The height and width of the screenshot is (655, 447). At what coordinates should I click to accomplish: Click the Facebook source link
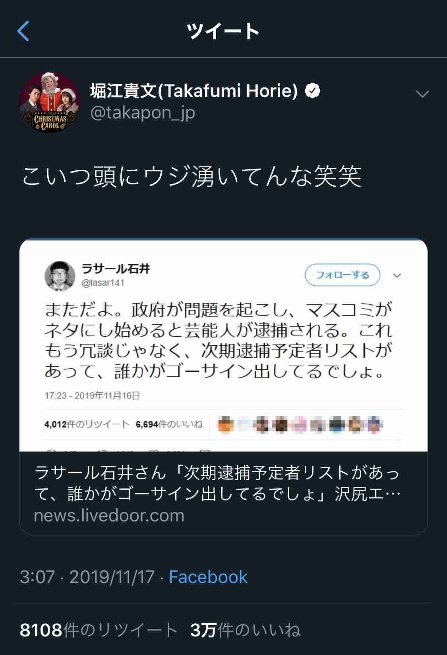[208, 577]
